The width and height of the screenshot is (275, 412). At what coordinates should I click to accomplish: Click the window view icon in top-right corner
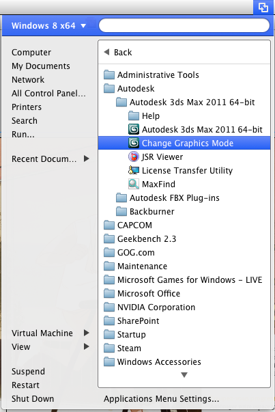(263, 7)
